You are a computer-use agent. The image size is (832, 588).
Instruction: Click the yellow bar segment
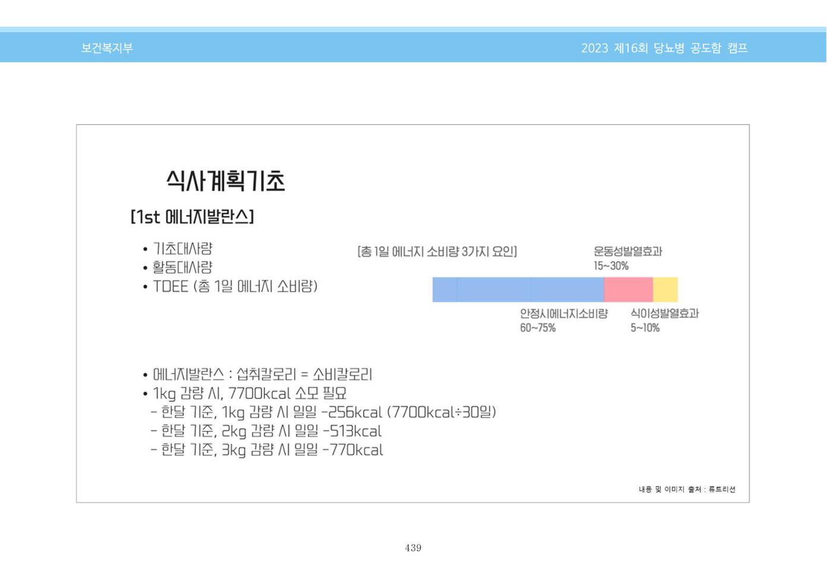point(665,290)
